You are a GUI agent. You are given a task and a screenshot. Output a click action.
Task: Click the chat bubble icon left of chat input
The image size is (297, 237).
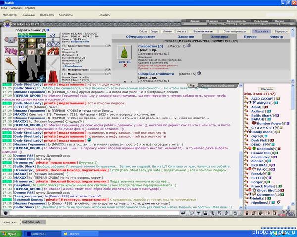5,213
